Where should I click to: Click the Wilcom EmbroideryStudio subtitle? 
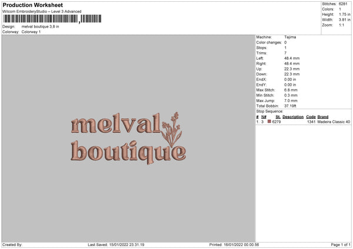42,12
